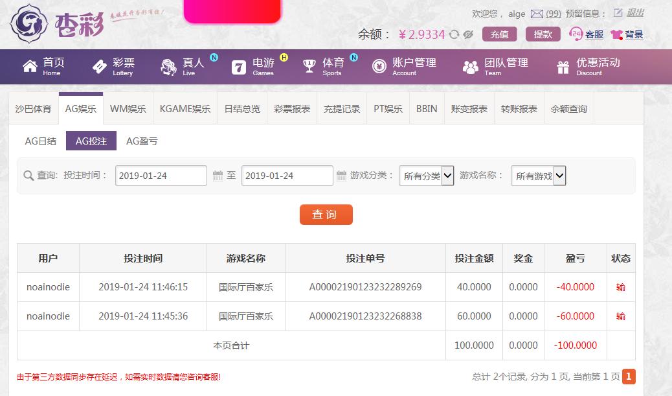
Task: Click the purple site logo emblem
Action: click(28, 23)
